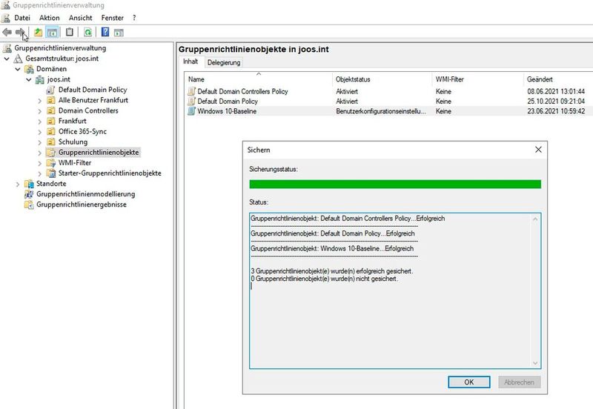Click the WMI-Filter folder icon
Screen dimensions: 593x409
50,163
